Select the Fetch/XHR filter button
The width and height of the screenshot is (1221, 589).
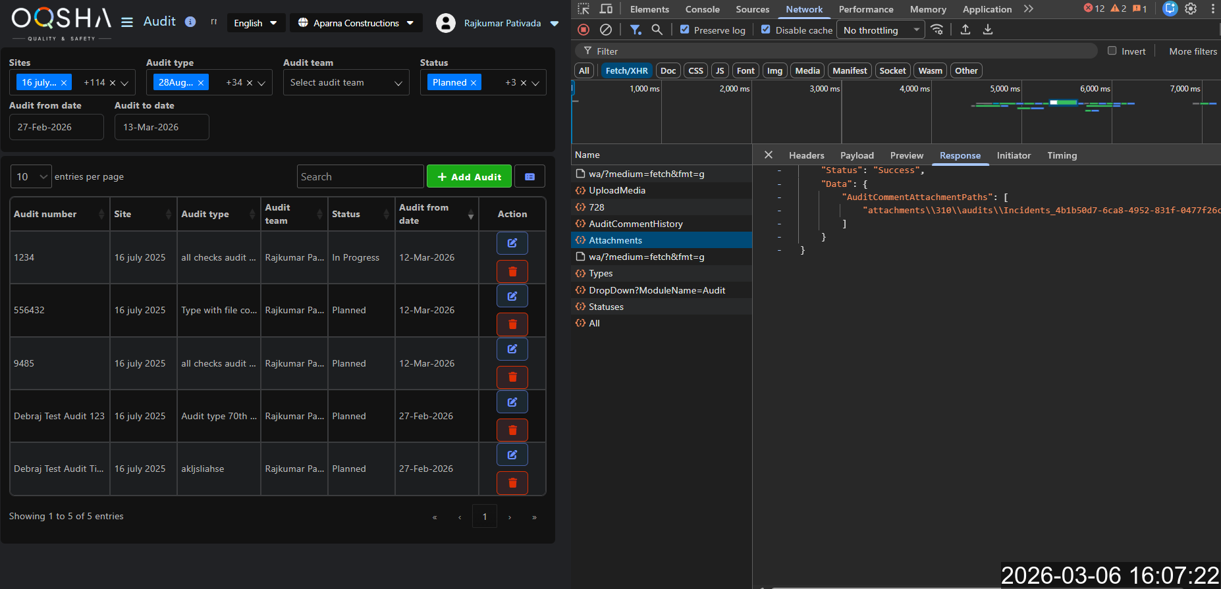pyautogui.click(x=626, y=70)
